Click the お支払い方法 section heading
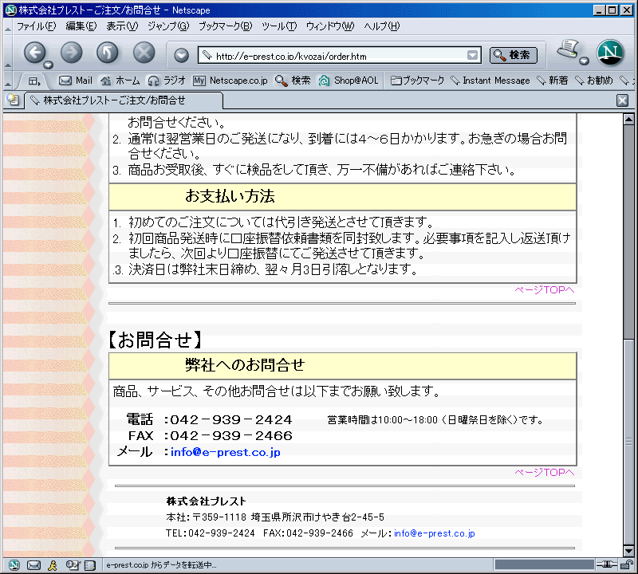 point(230,196)
